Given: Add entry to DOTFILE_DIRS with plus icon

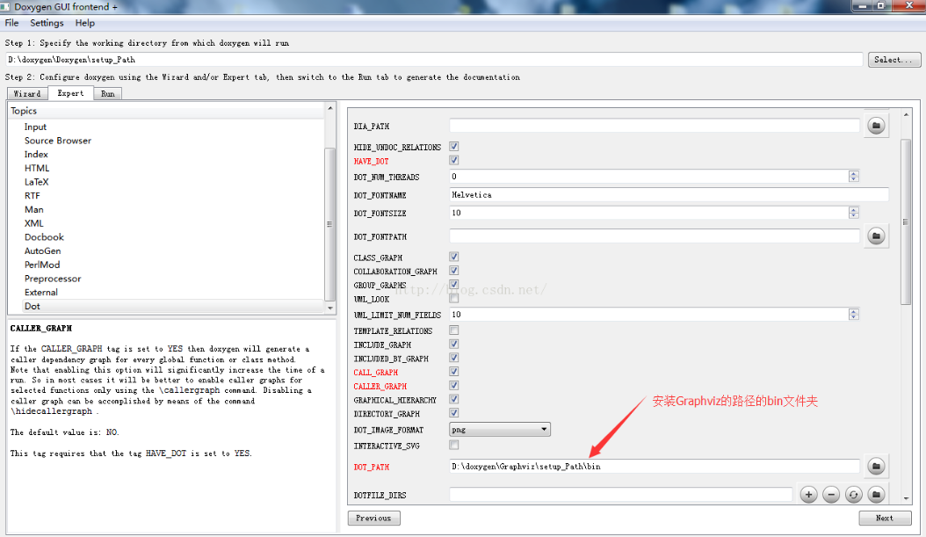Looking at the screenshot, I should 808,495.
